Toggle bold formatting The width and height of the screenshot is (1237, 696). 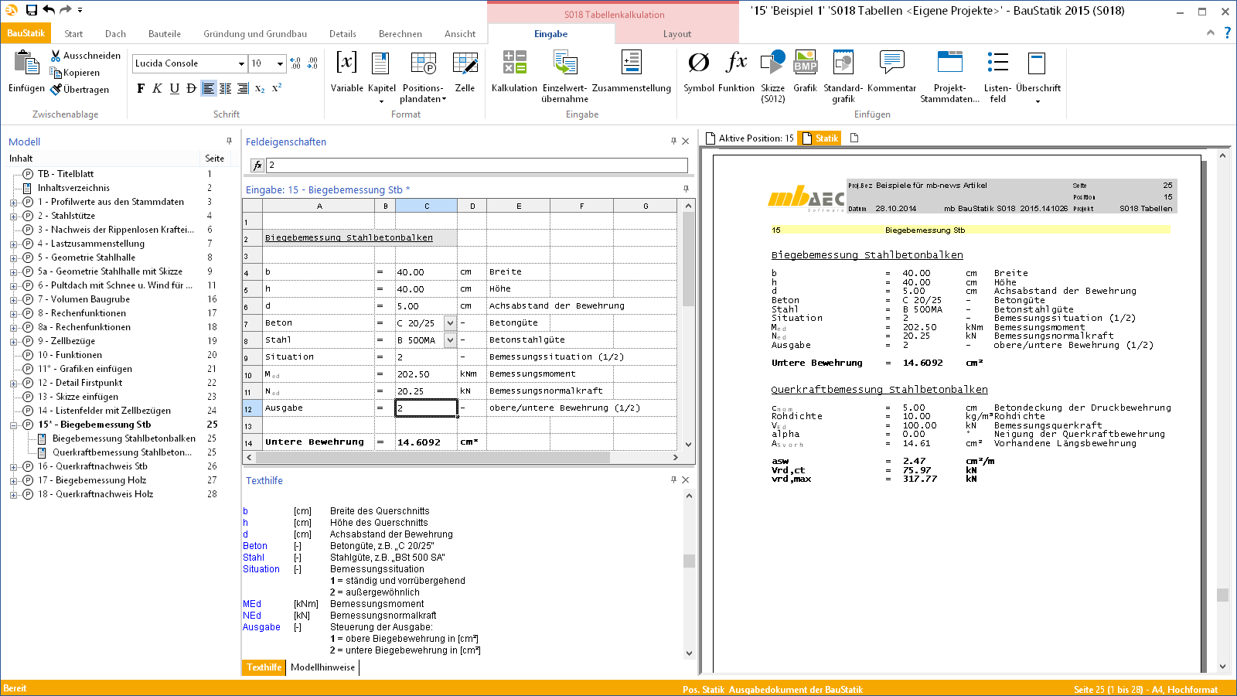[141, 88]
